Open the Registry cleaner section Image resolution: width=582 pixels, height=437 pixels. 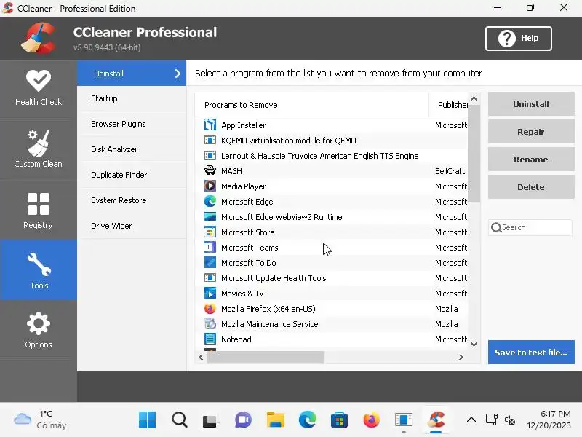click(x=39, y=210)
